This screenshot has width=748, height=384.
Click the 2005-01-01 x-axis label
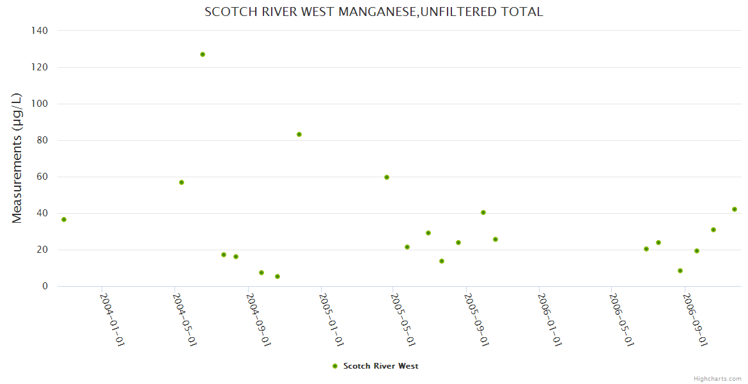(331, 319)
